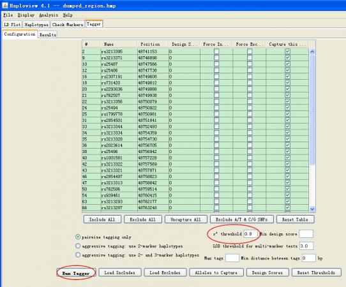Click the r² threshold input field
This screenshot has width=346, height=287.
coord(251,233)
